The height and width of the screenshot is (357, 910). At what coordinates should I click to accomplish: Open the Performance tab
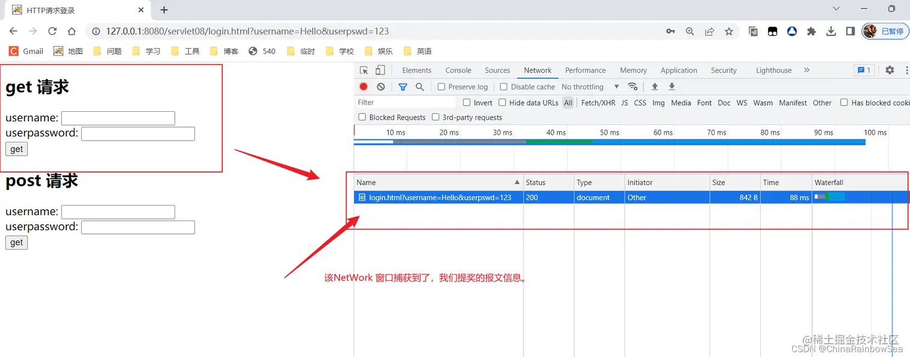coord(585,70)
